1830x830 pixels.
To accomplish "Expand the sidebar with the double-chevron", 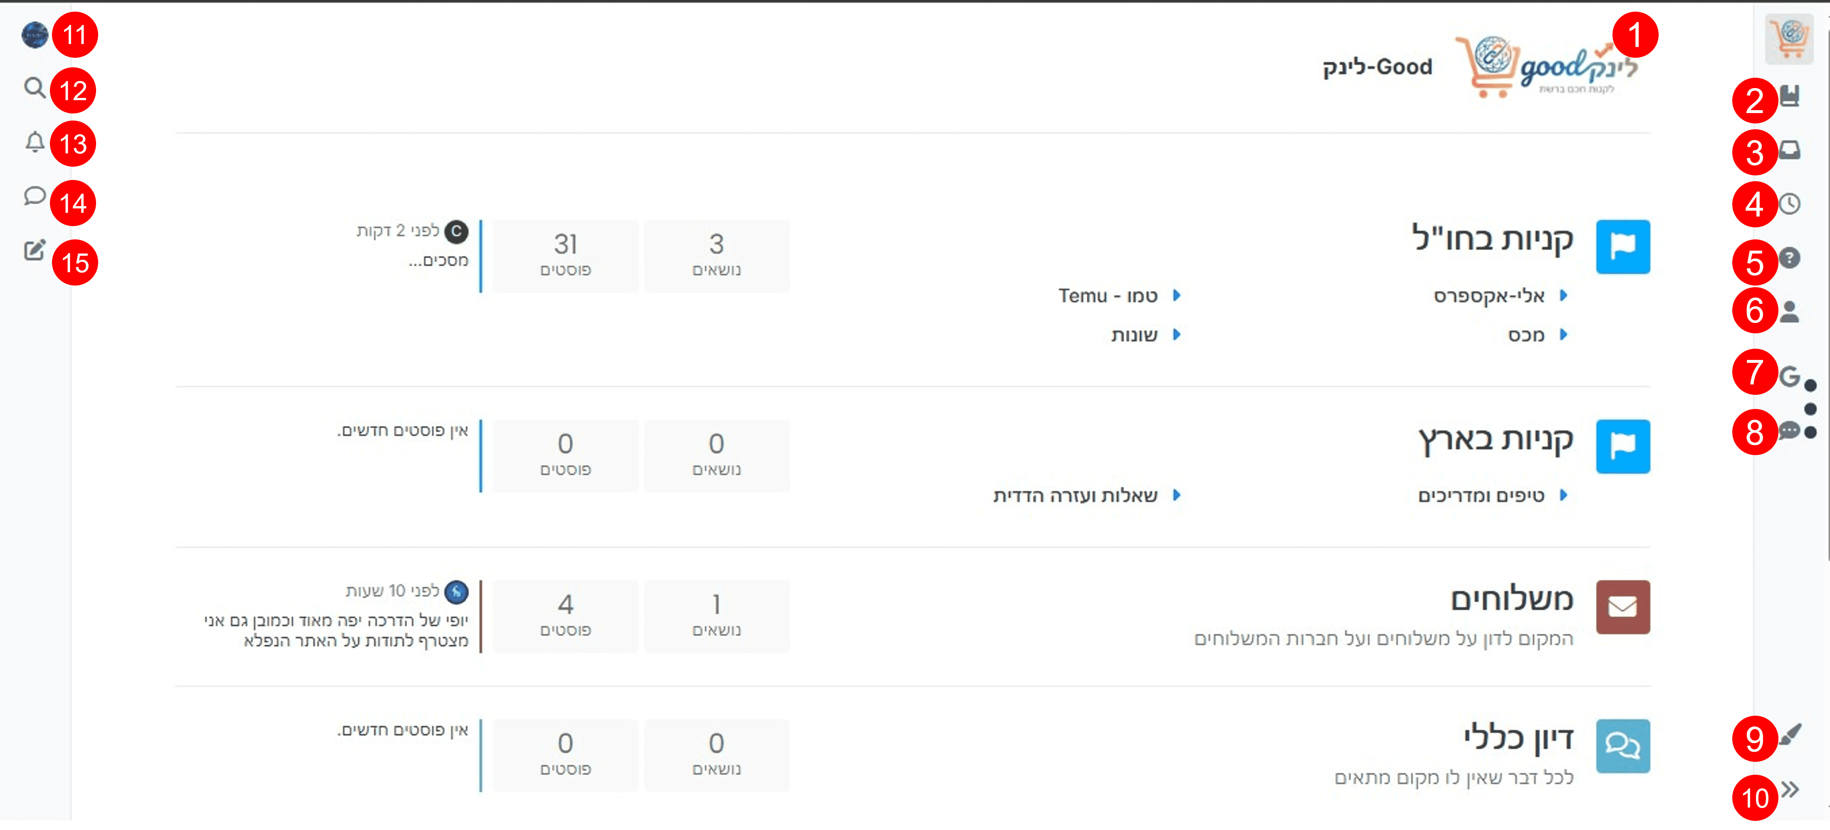I will pos(1790,790).
